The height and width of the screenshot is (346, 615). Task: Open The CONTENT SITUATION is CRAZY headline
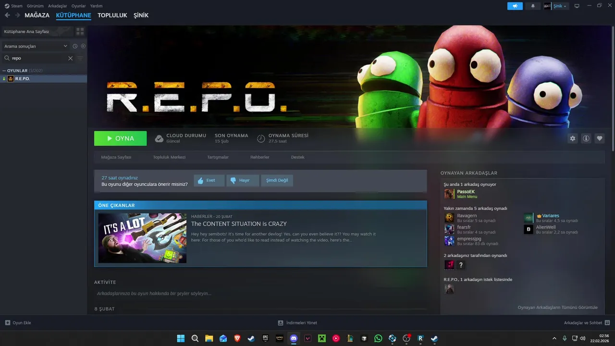[239, 224]
